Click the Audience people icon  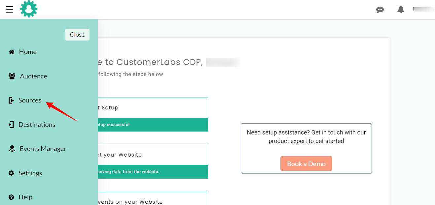pyautogui.click(x=12, y=76)
